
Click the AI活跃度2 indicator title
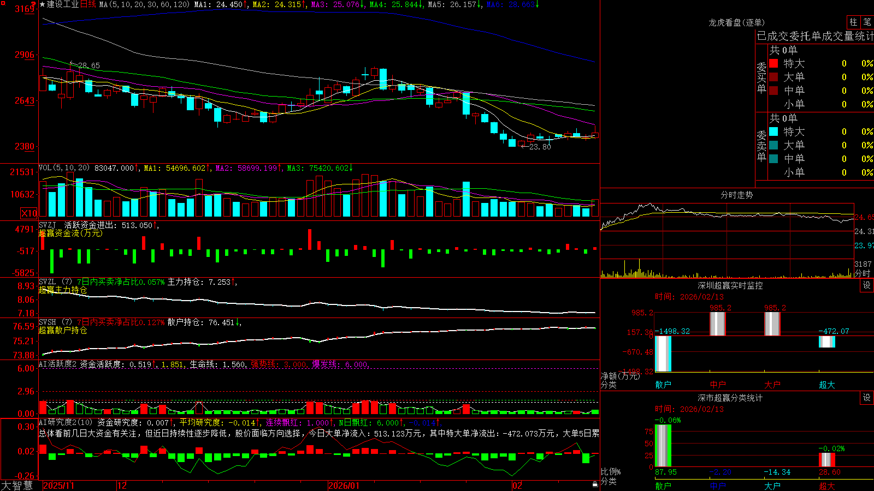tap(58, 364)
